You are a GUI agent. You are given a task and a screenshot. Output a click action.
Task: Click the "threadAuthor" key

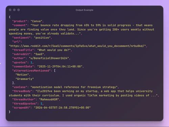tap(24, 99)
